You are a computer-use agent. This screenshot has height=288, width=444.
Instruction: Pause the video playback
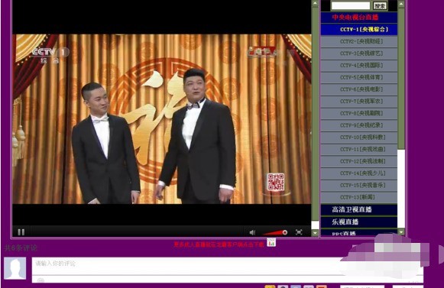[x=21, y=232]
